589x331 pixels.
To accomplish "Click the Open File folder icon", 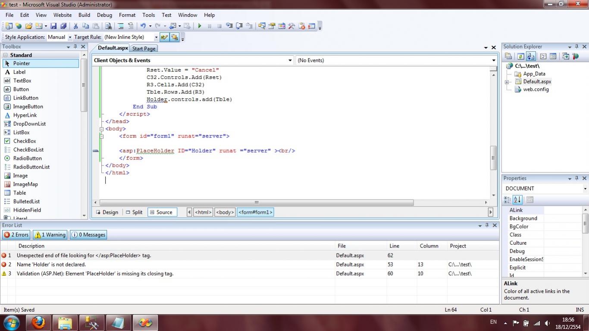I will pyautogui.click(x=28, y=26).
